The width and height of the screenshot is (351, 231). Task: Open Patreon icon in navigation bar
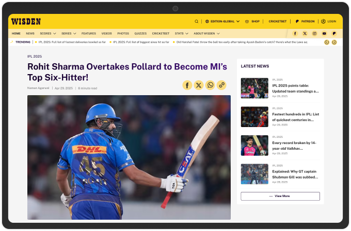[334, 33]
